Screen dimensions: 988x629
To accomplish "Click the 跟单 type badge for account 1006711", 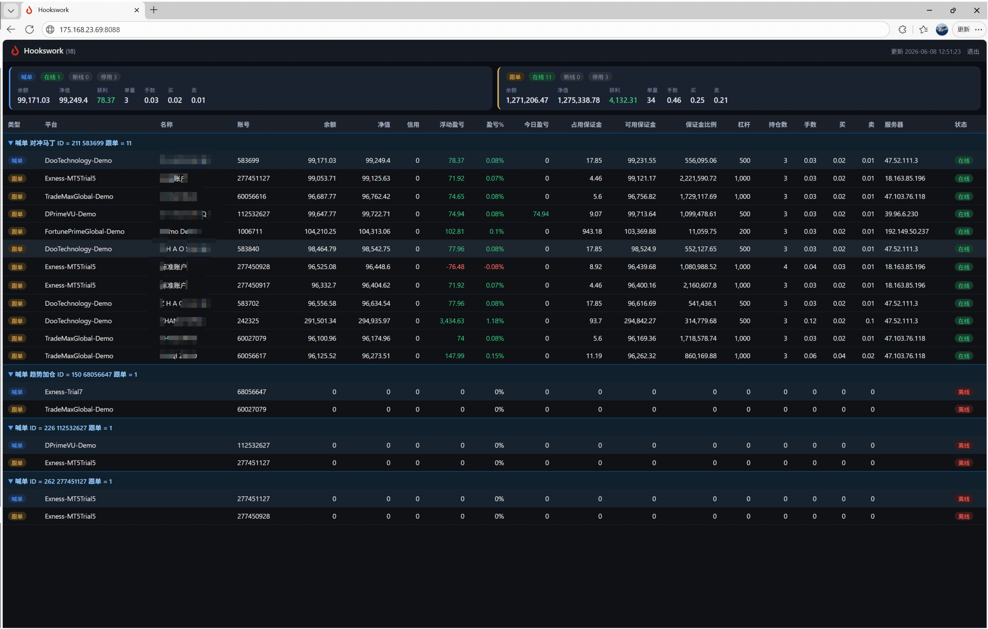I will click(x=17, y=232).
